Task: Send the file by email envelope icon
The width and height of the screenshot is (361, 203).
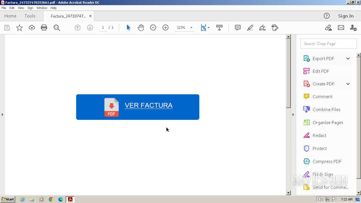Action: pyautogui.click(x=341, y=28)
